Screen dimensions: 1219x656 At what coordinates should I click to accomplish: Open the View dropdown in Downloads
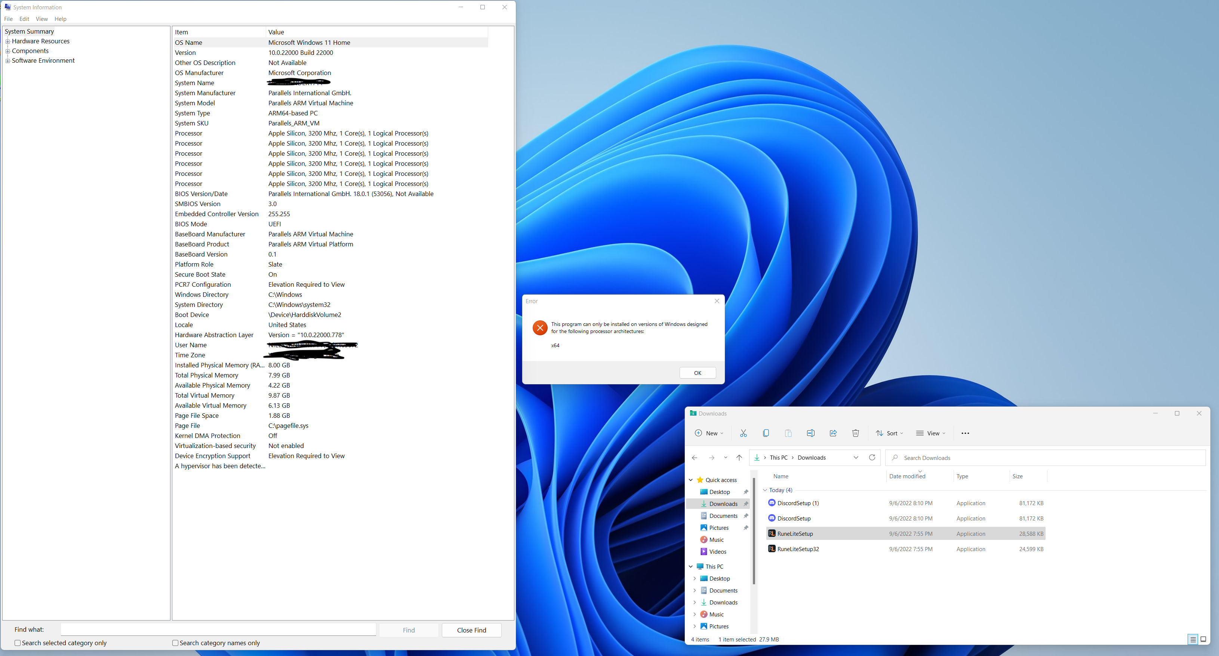(x=931, y=433)
